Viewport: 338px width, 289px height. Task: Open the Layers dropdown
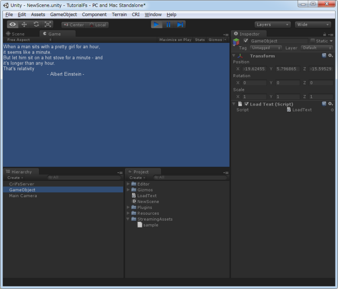coord(272,24)
